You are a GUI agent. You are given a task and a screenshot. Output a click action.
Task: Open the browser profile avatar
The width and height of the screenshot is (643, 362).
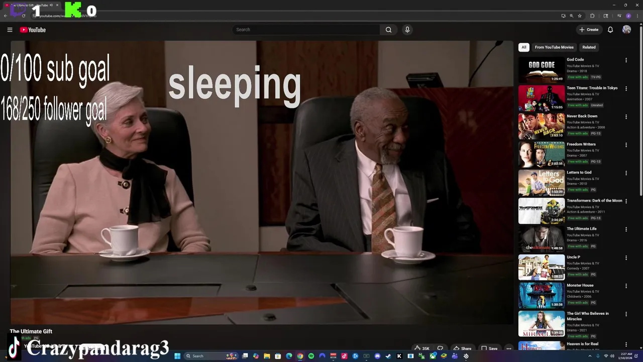pyautogui.click(x=628, y=16)
